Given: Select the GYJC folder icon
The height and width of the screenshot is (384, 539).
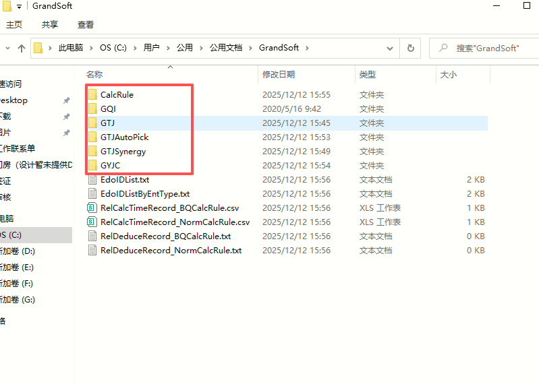Looking at the screenshot, I should click(92, 166).
